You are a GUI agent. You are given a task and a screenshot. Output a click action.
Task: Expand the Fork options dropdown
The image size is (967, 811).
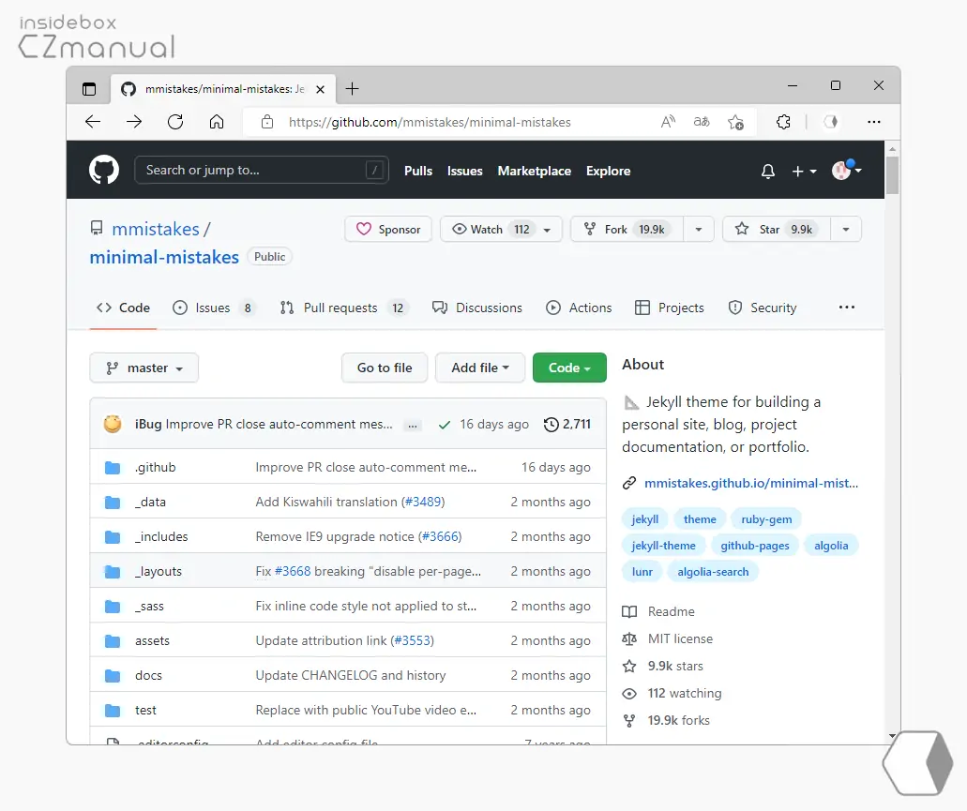point(698,230)
